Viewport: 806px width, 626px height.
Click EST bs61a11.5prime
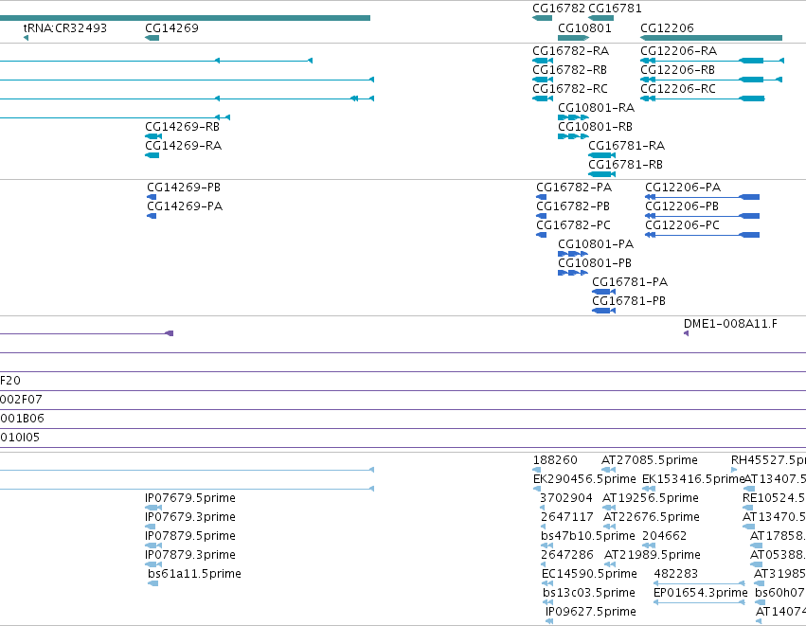[194, 575]
